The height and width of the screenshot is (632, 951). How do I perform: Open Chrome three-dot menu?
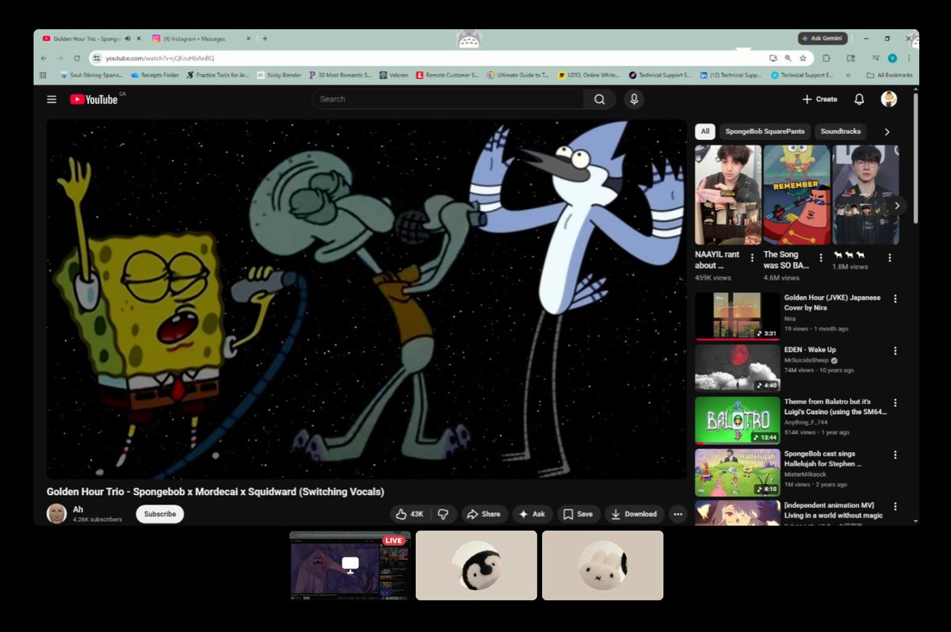(908, 58)
